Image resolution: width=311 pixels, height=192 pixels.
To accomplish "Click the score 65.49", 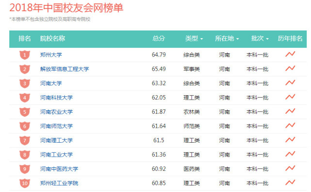I will tap(159, 69).
